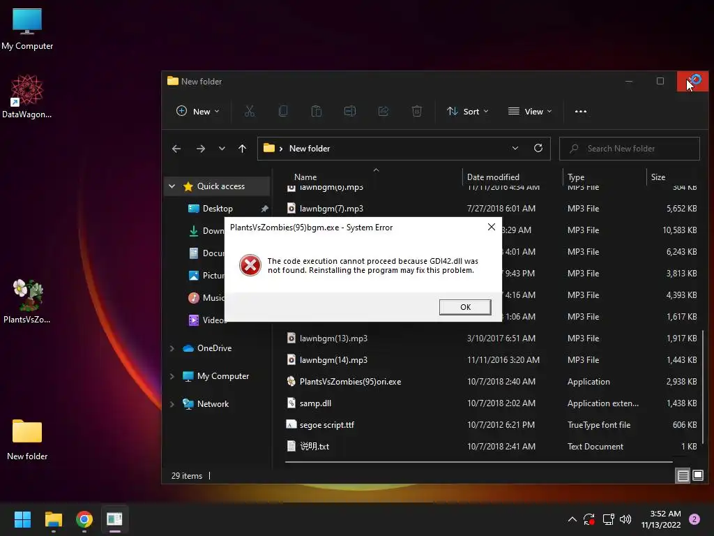Image resolution: width=714 pixels, height=536 pixels.
Task: Go up one folder level
Action: tap(242, 149)
